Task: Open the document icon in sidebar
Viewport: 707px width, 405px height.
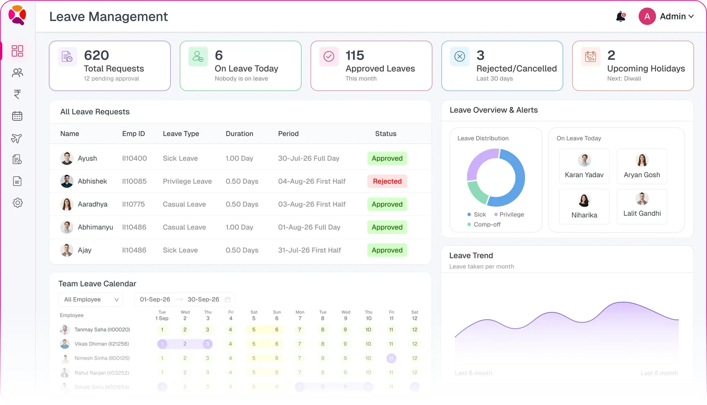Action: (17, 181)
